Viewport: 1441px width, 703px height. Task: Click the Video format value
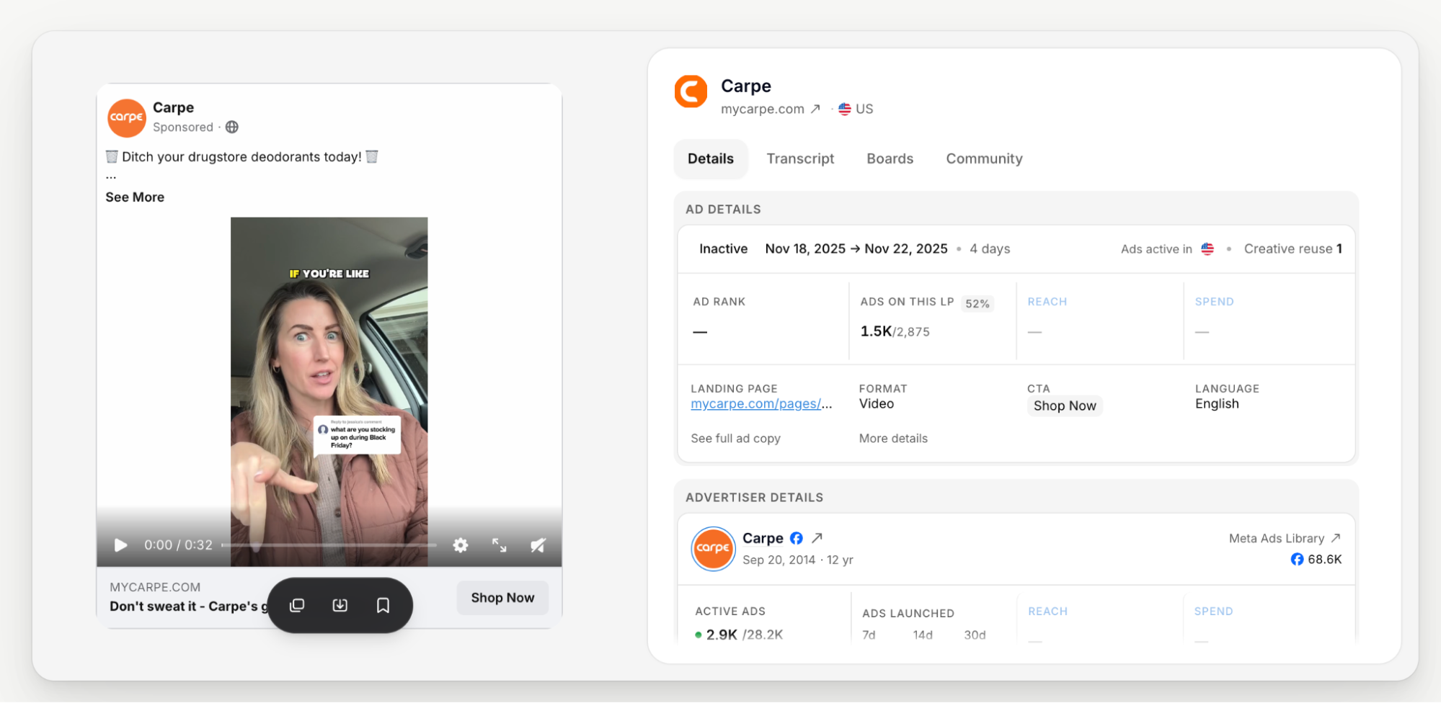876,404
